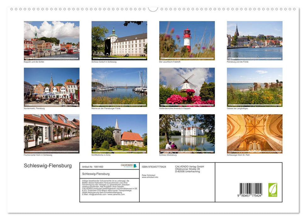Click the Schloss Gottorf in Schleswig photo
The image size is (306, 220).
click(119, 40)
